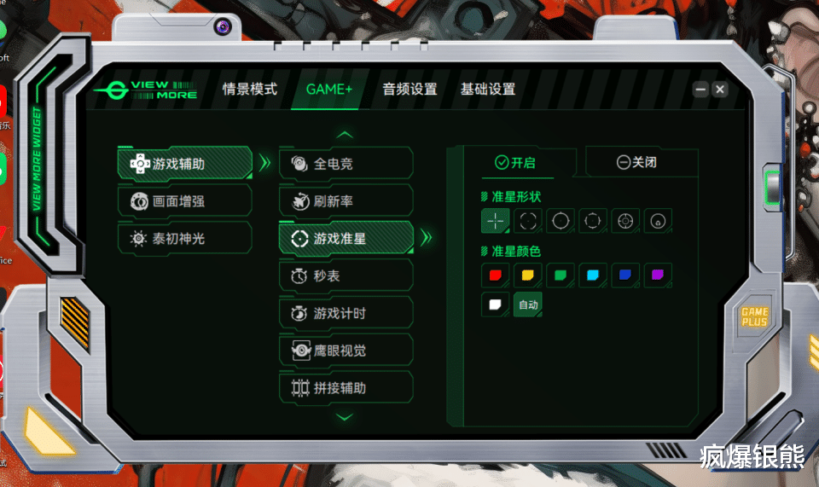This screenshot has height=487, width=819.
Task: Choose the target-ring crosshair shape
Action: (625, 221)
